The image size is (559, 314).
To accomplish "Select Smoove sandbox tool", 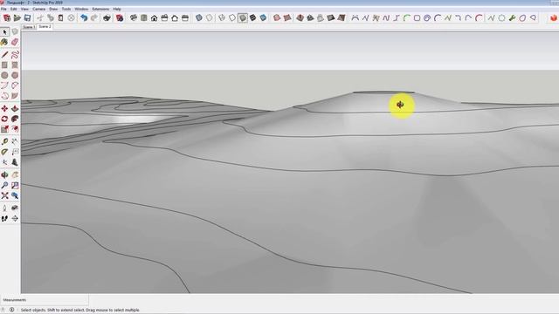I will point(300,17).
